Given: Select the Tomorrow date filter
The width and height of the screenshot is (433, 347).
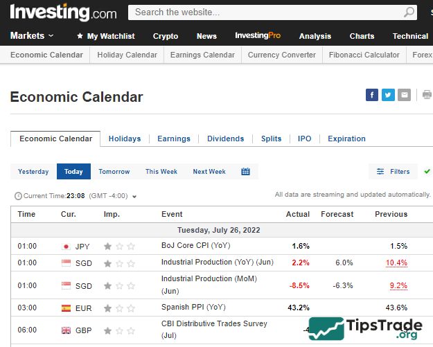Looking at the screenshot, I should (114, 172).
